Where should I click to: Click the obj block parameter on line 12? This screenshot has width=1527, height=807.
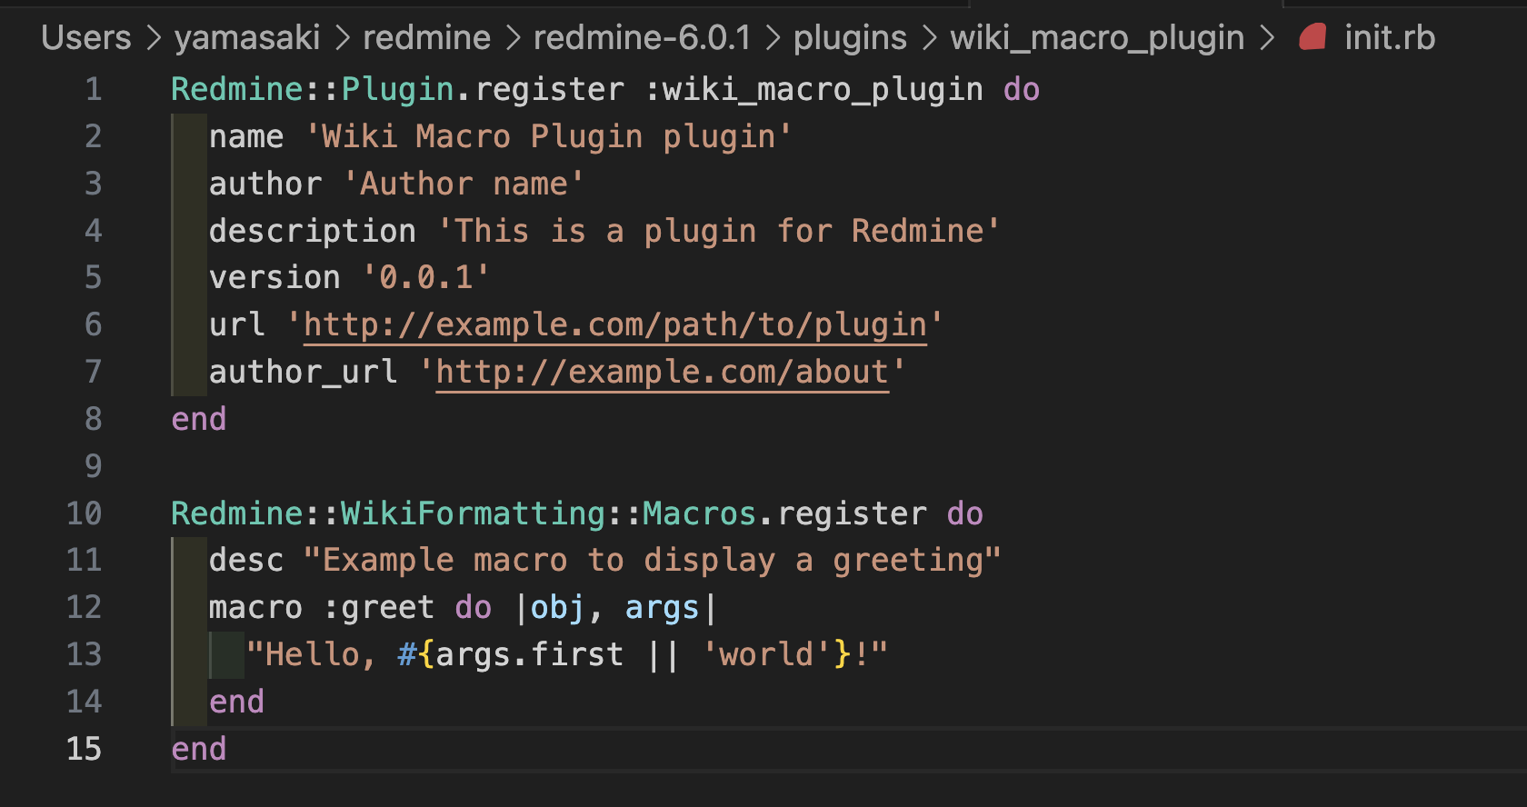[x=558, y=607]
